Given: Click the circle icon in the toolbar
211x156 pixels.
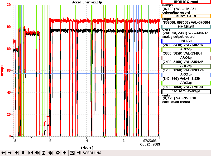Looking at the screenshot, I should click(x=58, y=153).
